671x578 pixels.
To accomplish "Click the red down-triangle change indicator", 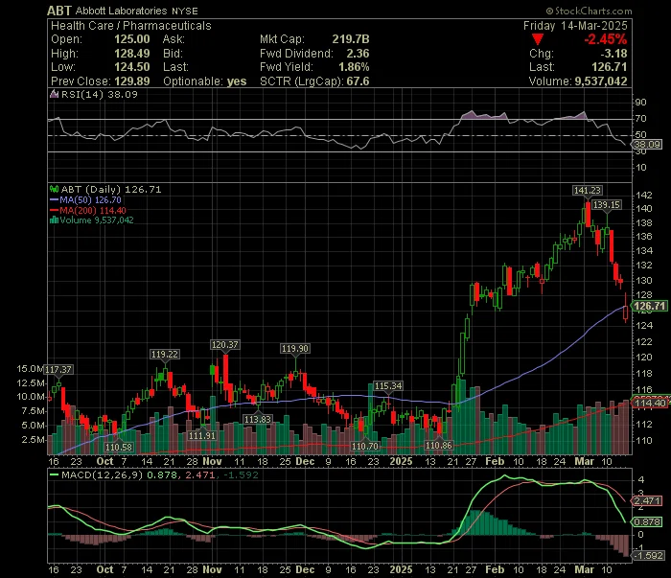I will coord(538,40).
